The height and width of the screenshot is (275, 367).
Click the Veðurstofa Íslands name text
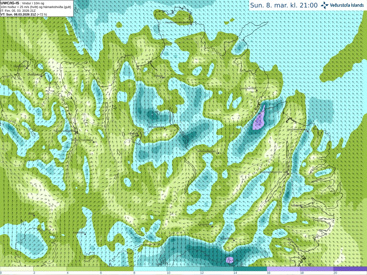(x=347, y=5)
